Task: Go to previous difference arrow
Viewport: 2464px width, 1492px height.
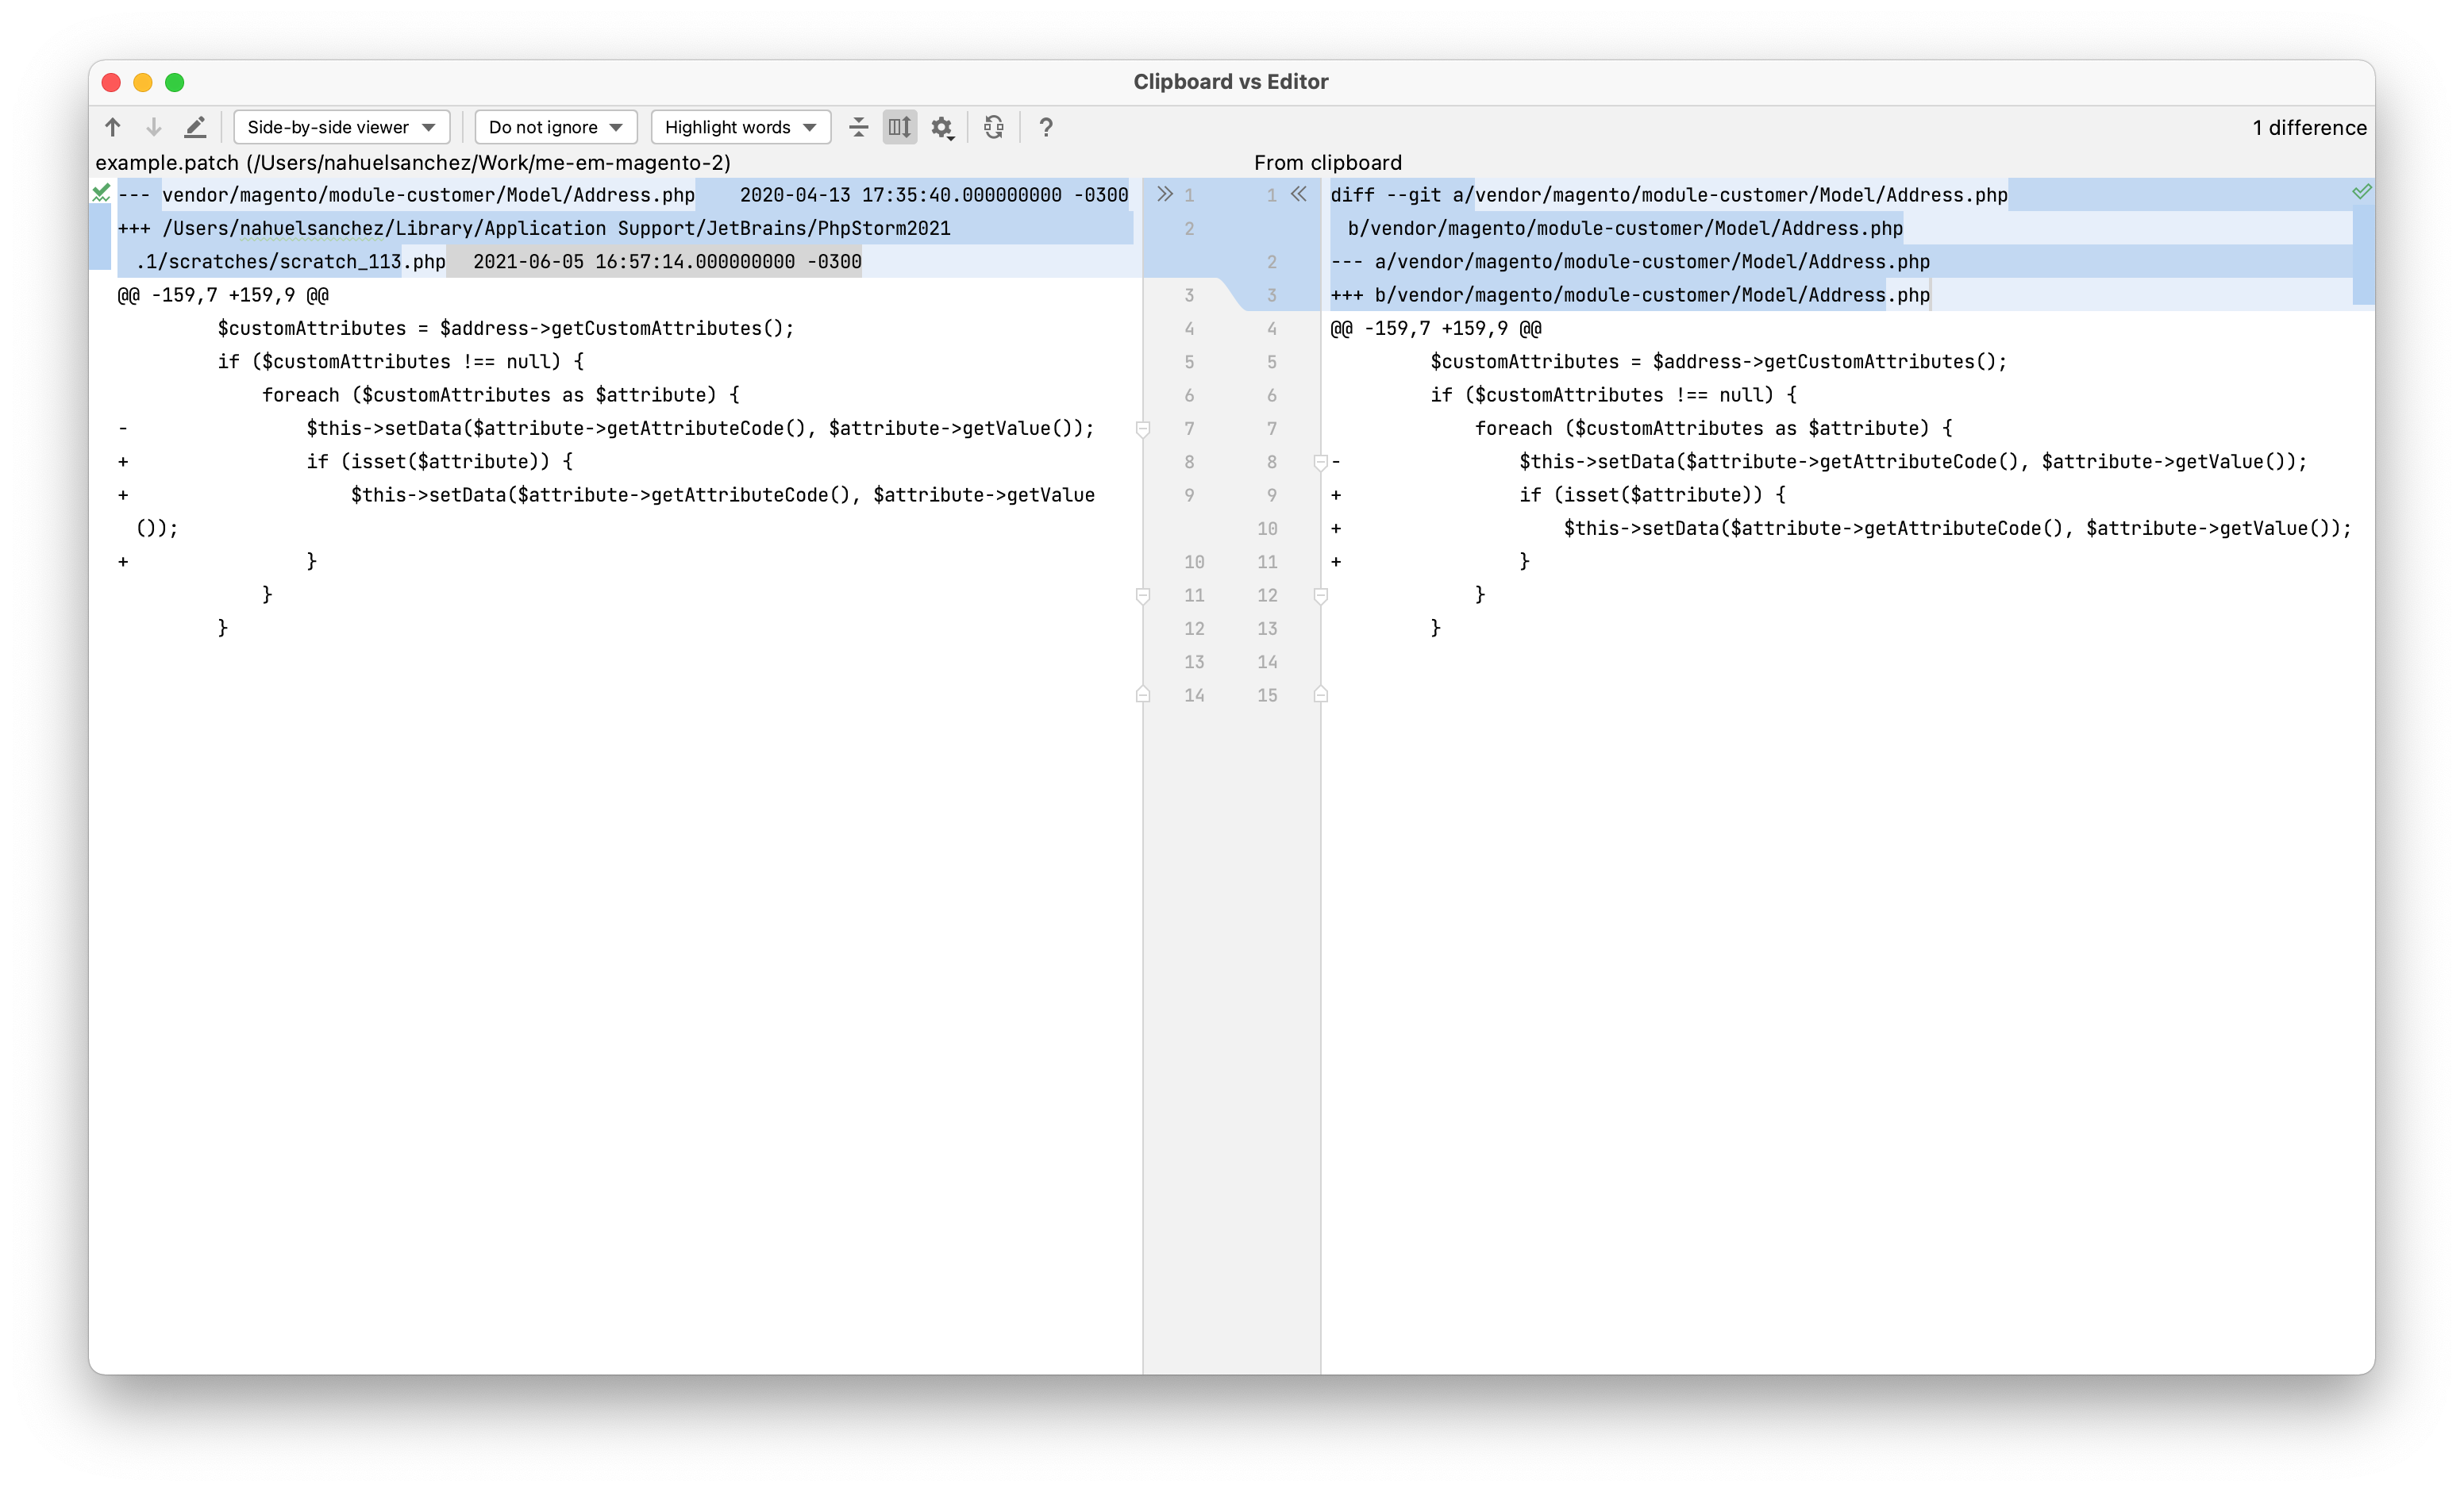Action: [x=113, y=127]
